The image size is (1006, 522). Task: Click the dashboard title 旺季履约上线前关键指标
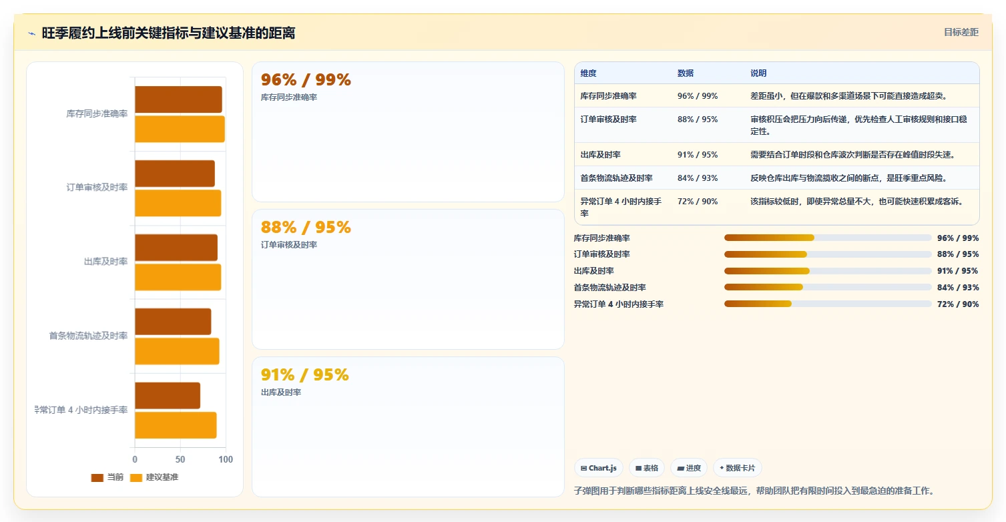[x=168, y=33]
